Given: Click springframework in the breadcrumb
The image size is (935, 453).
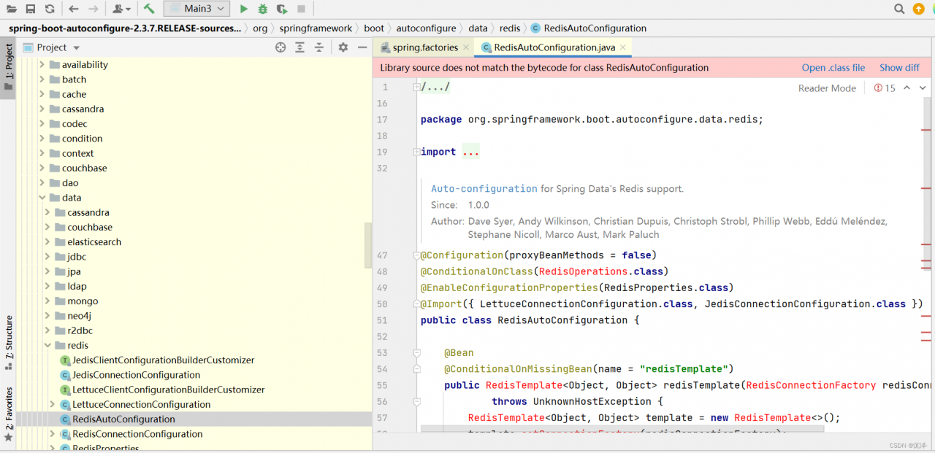Looking at the screenshot, I should tap(316, 28).
